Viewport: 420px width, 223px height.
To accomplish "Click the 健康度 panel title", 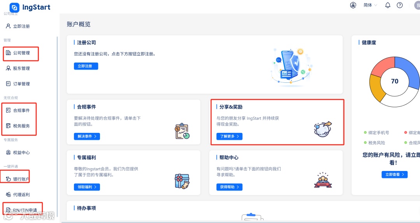I will click(369, 43).
